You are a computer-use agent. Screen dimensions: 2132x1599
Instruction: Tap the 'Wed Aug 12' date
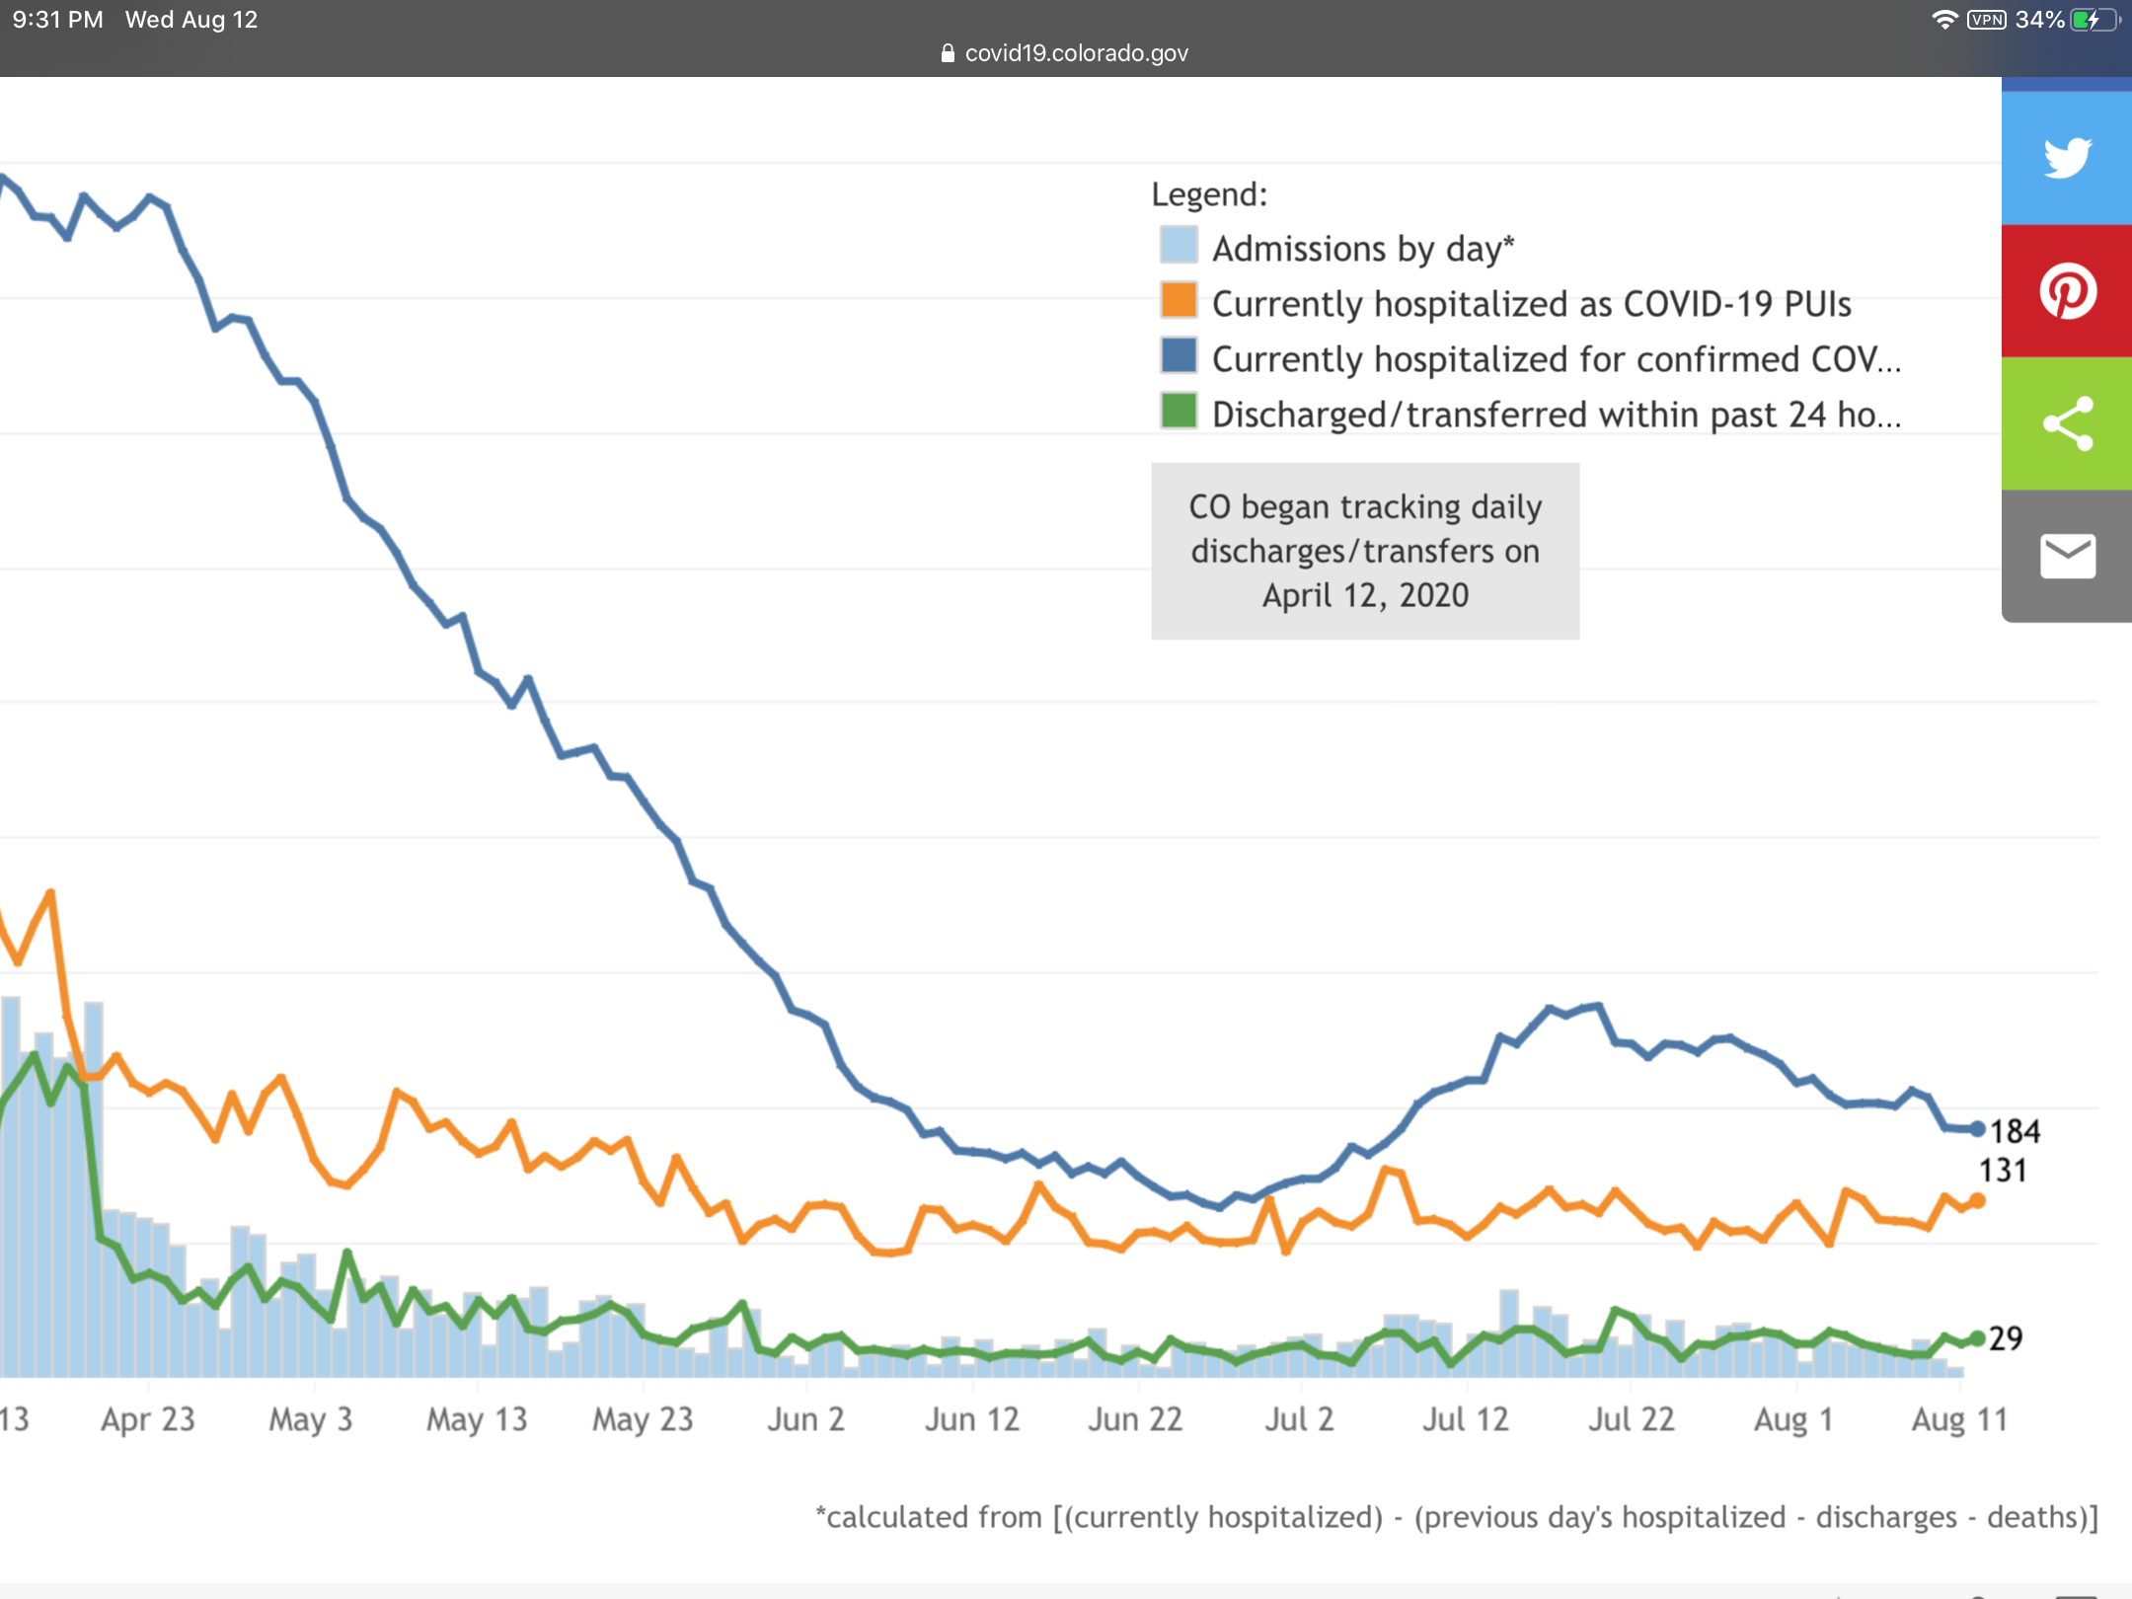[191, 20]
